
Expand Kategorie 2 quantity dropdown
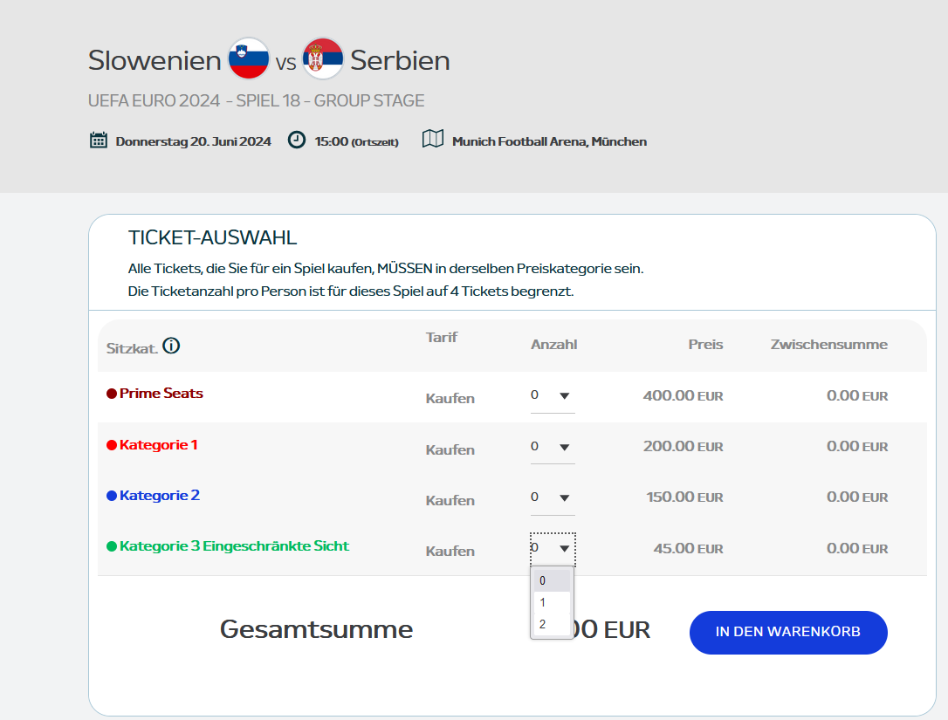coord(552,497)
